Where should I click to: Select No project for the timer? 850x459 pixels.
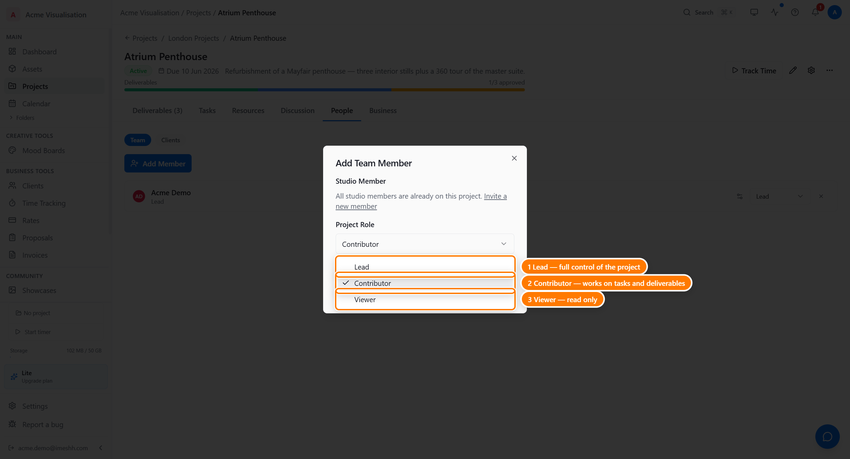point(56,313)
